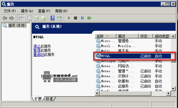The image size is (178, 108).
Task: Sort by the 启动类型 column header
Action: click(162, 36)
